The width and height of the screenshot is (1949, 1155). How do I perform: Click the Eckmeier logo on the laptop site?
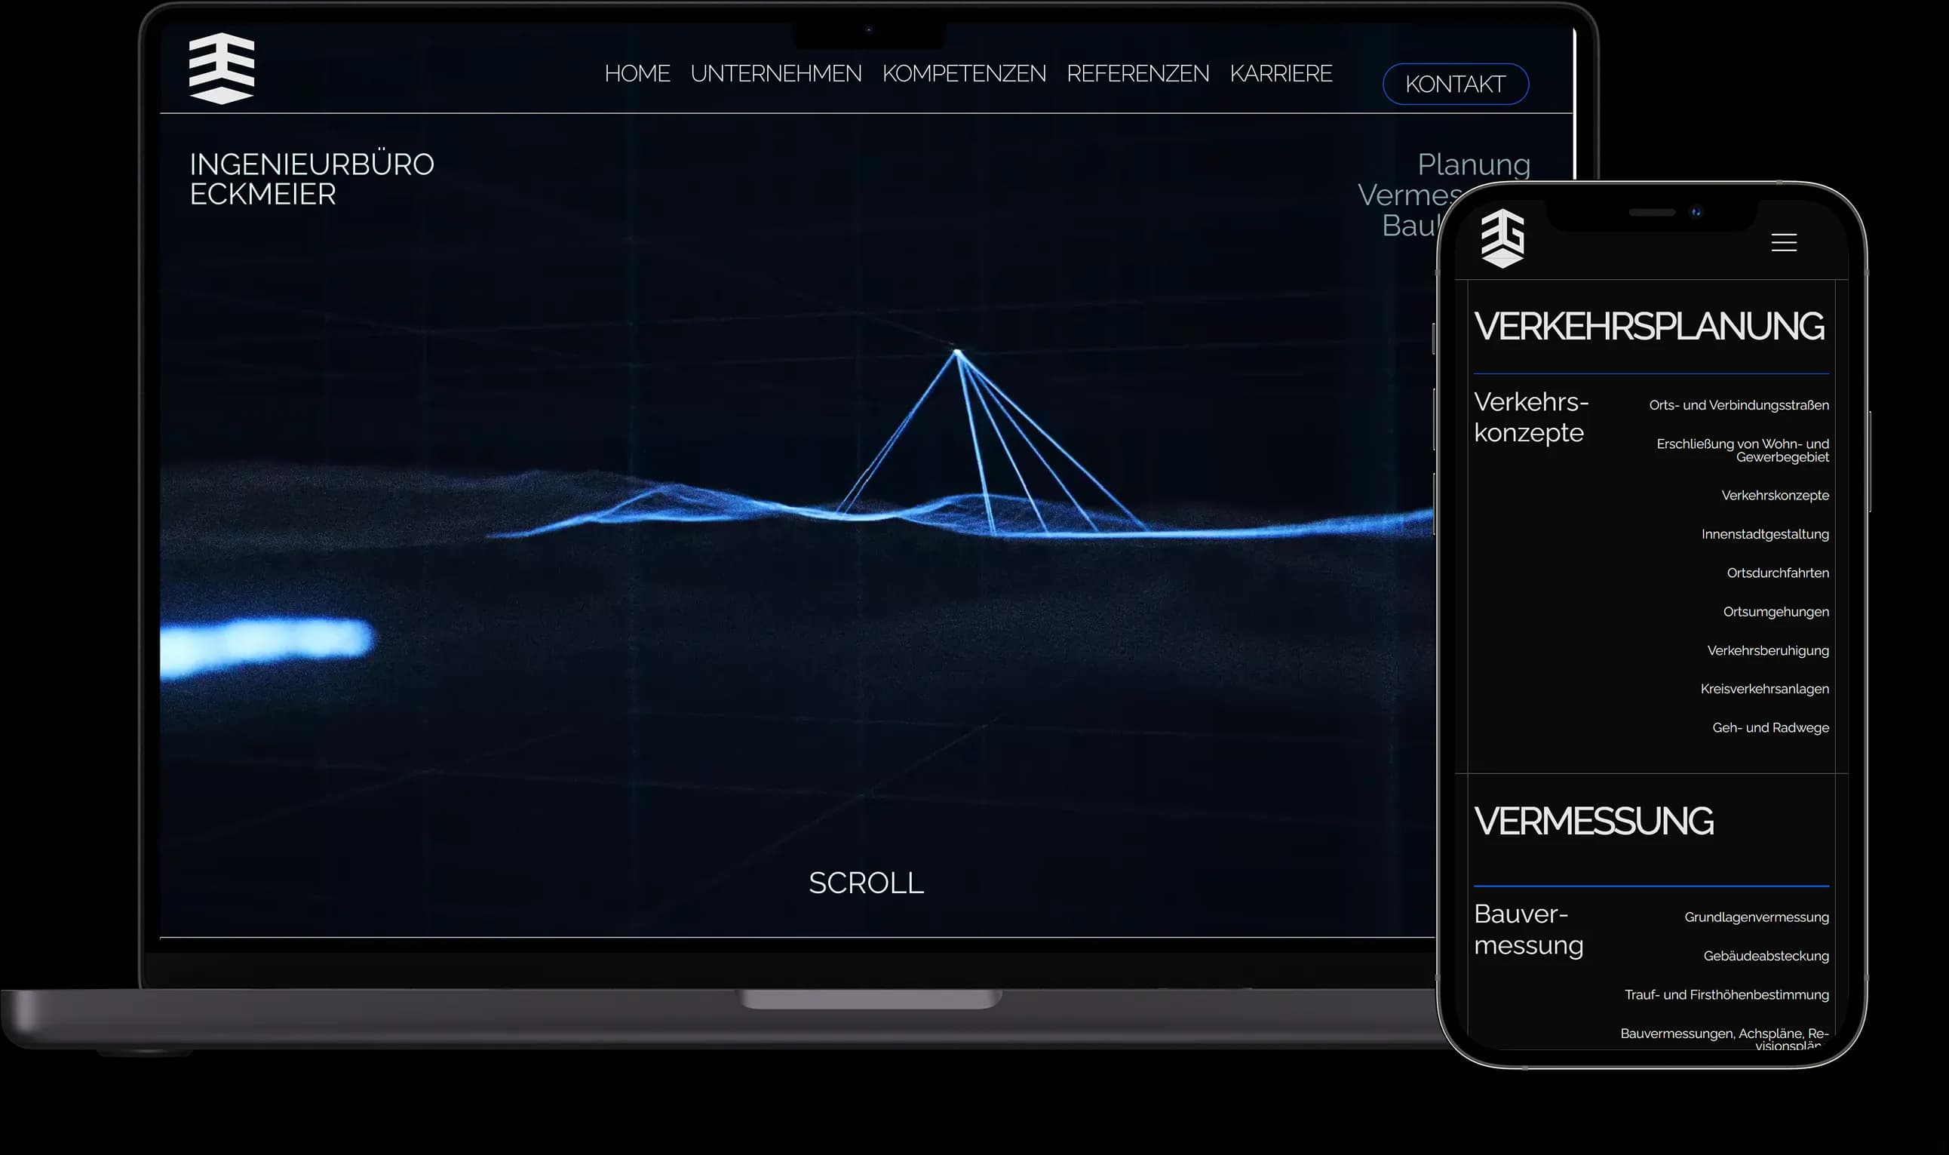point(222,69)
